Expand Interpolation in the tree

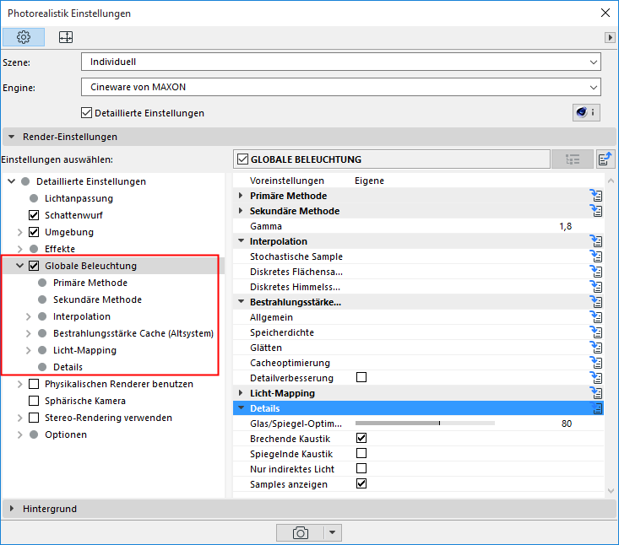tap(28, 316)
